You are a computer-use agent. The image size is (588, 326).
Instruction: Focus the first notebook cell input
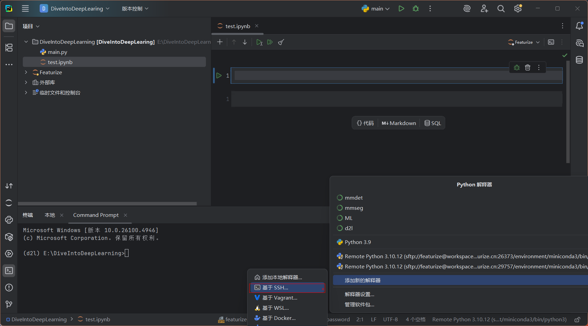point(397,76)
